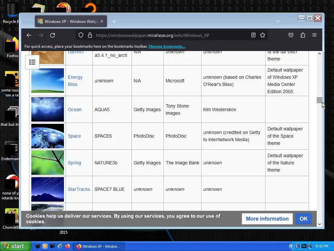Select the Windows XP - Windows Wallpaper tab
334x251 pixels.
pos(71,21)
